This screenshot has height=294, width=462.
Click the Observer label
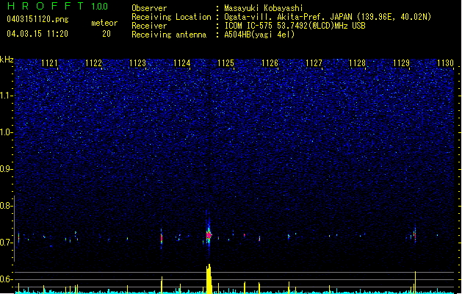coord(149,8)
